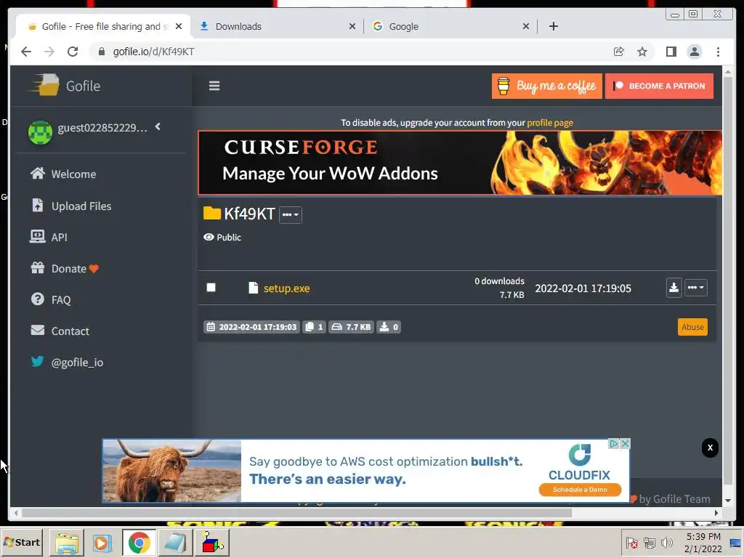Open the hamburger menu in Gofile header
Image resolution: width=744 pixels, height=558 pixels.
[214, 86]
